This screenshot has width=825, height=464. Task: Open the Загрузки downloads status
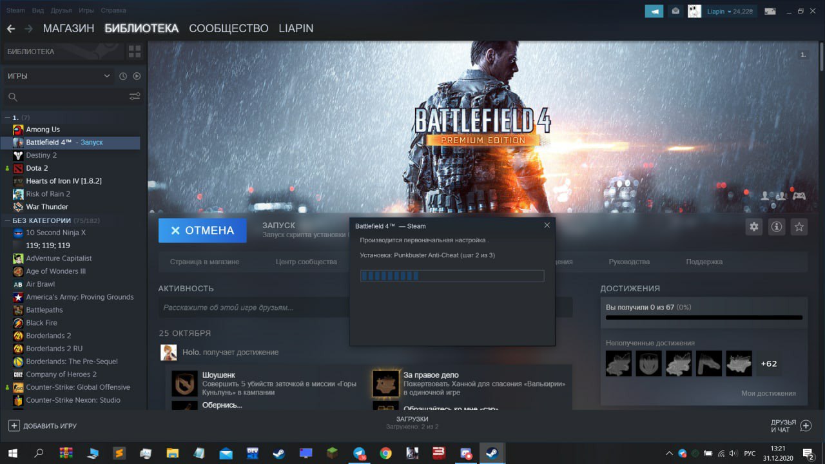coord(412,422)
